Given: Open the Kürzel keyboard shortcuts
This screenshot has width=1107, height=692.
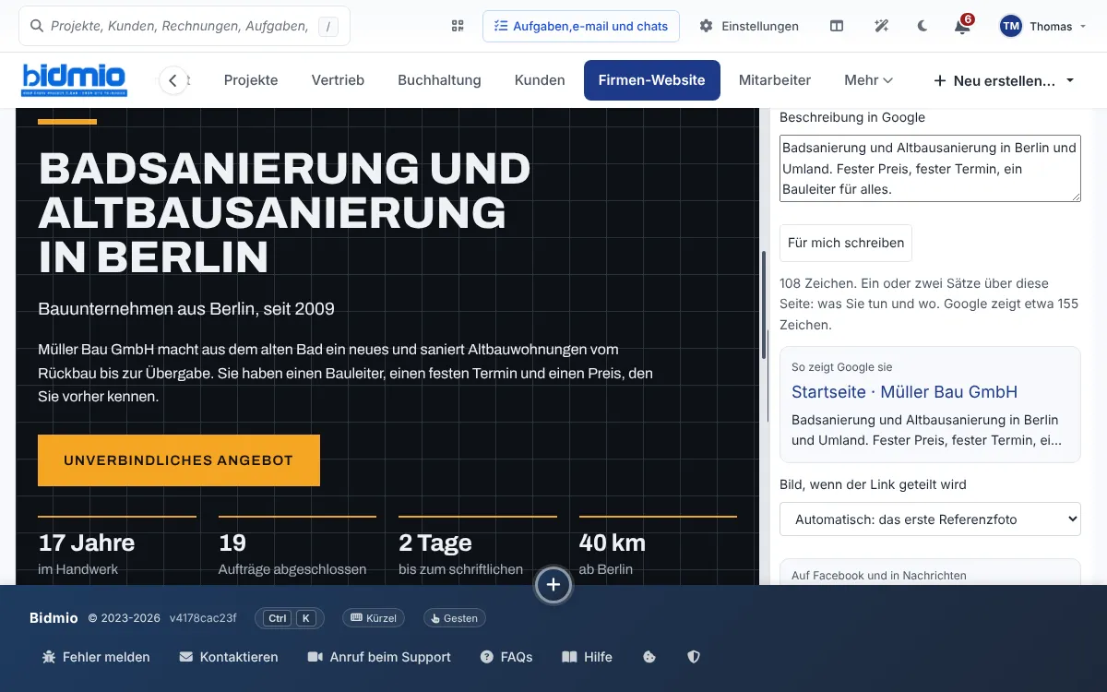Looking at the screenshot, I should pos(374,618).
